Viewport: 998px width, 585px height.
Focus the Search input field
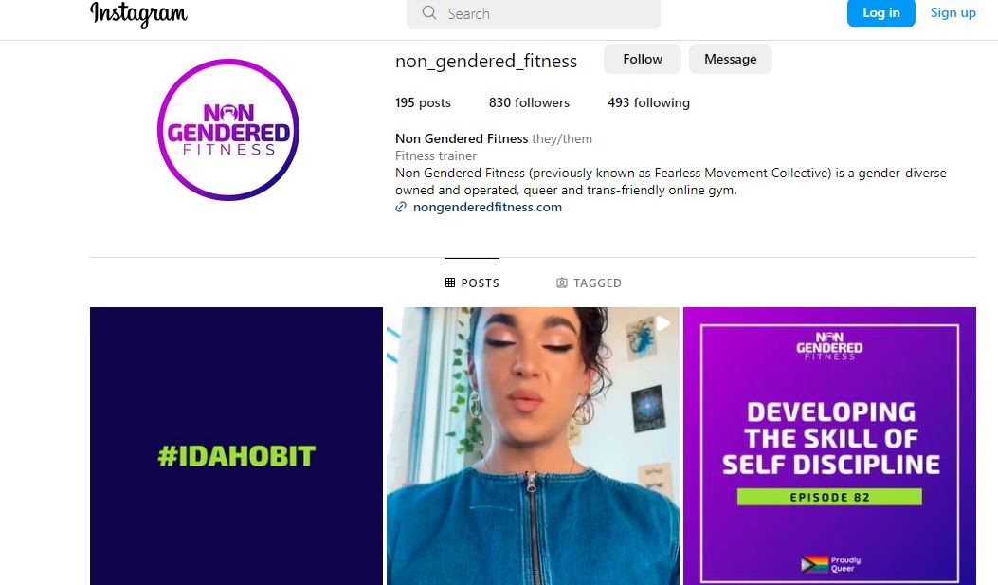coord(534,13)
